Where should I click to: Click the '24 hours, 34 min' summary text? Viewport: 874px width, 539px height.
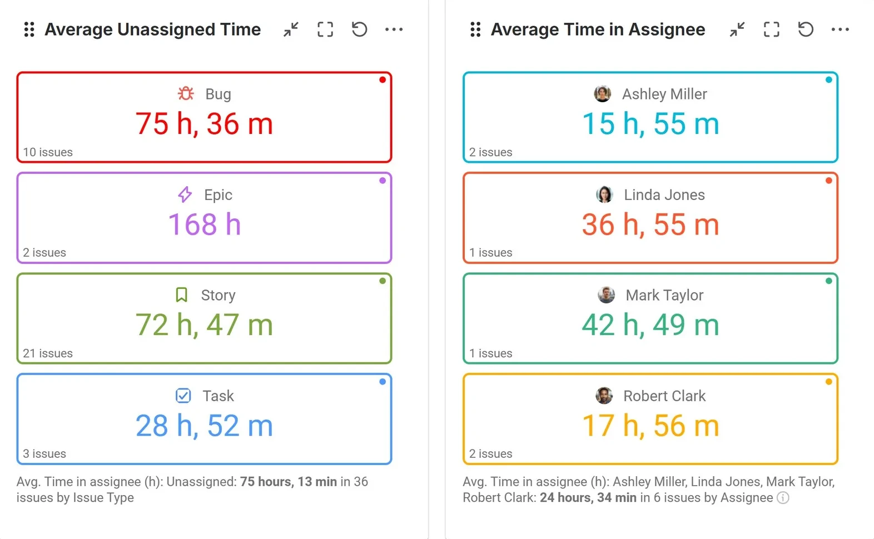point(588,498)
